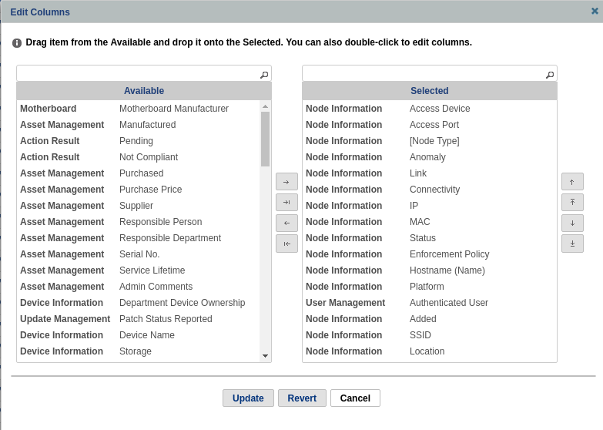The width and height of the screenshot is (603, 430).
Task: Click the move right arrow button
Action: 286,182
